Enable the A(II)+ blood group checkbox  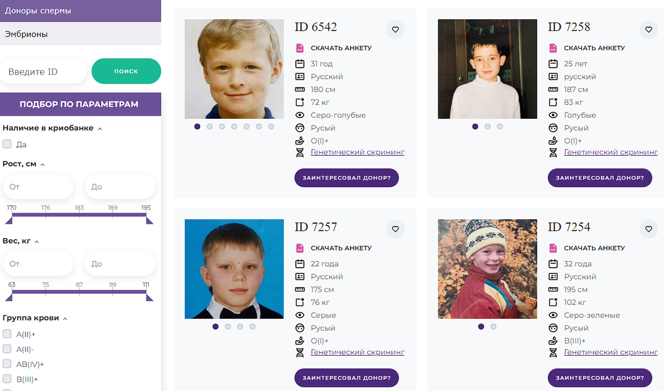7,334
